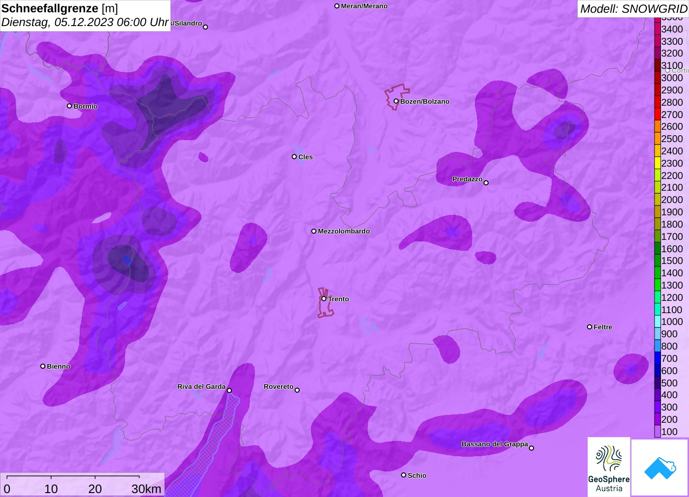Click the 'Bienno' name label
The width and height of the screenshot is (689, 497).
pyautogui.click(x=59, y=366)
